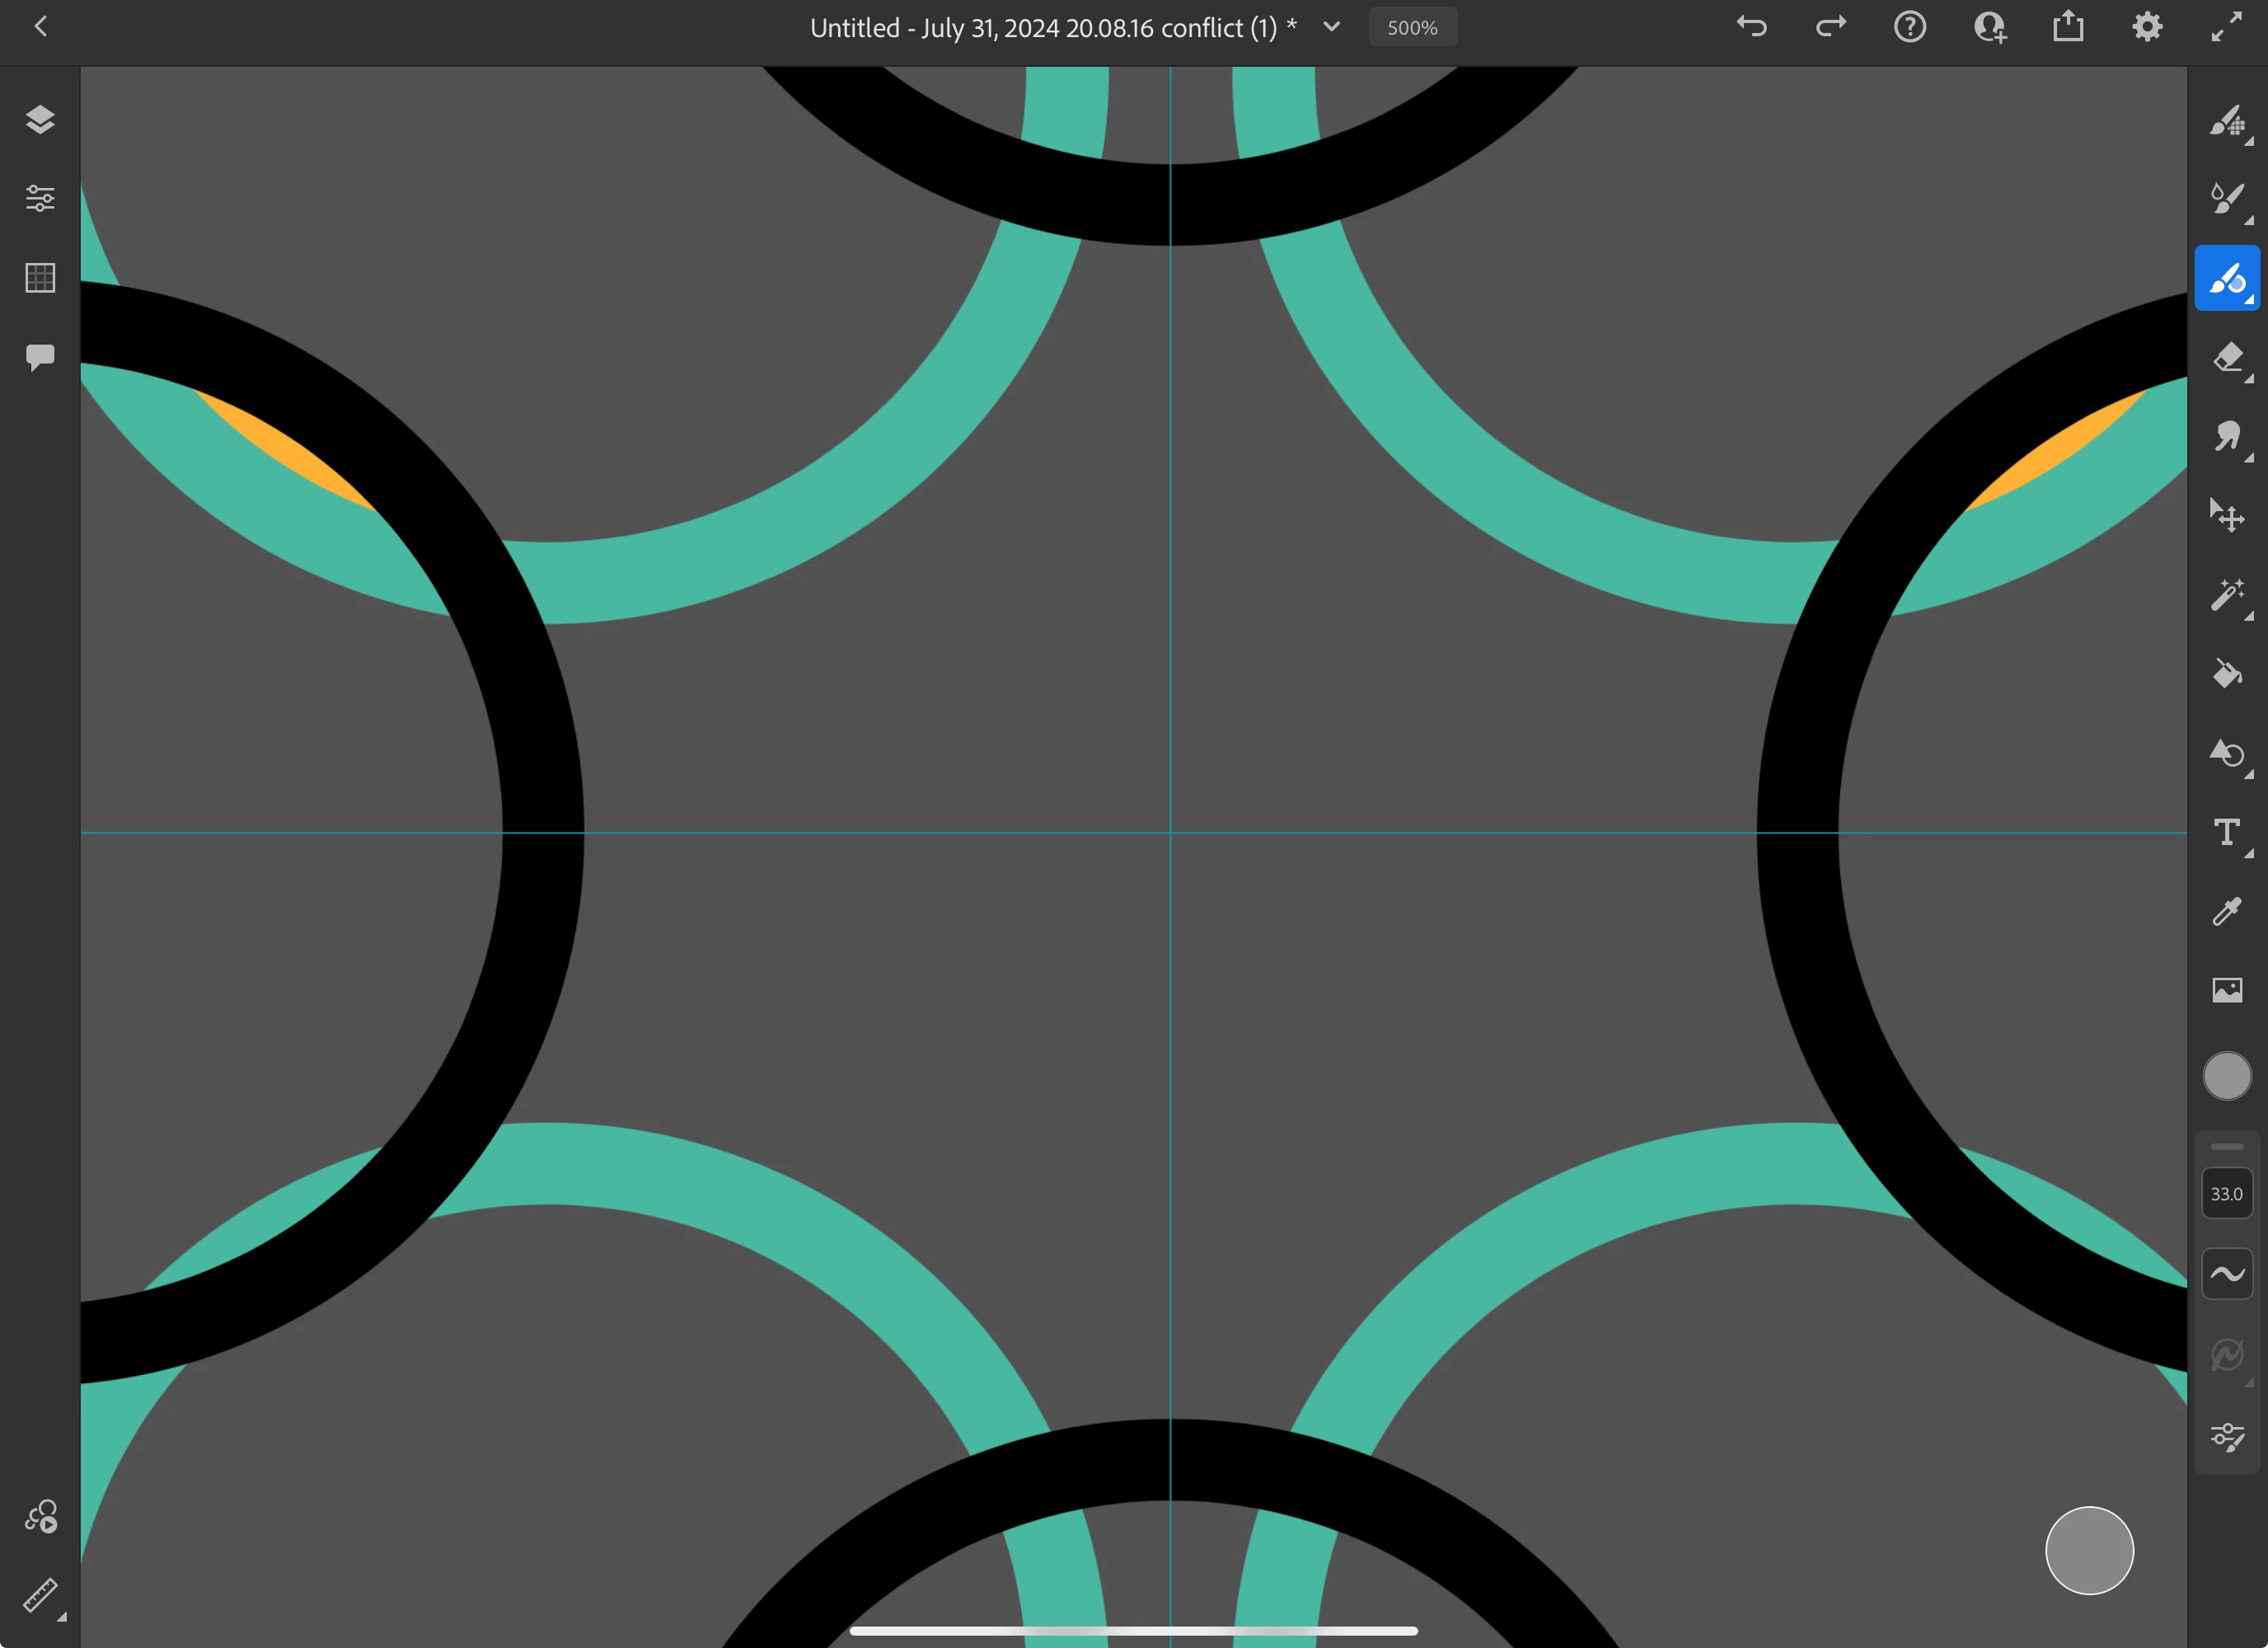2268x1648 pixels.
Task: Toggle brush smoothing button
Action: [x=2226, y=1274]
